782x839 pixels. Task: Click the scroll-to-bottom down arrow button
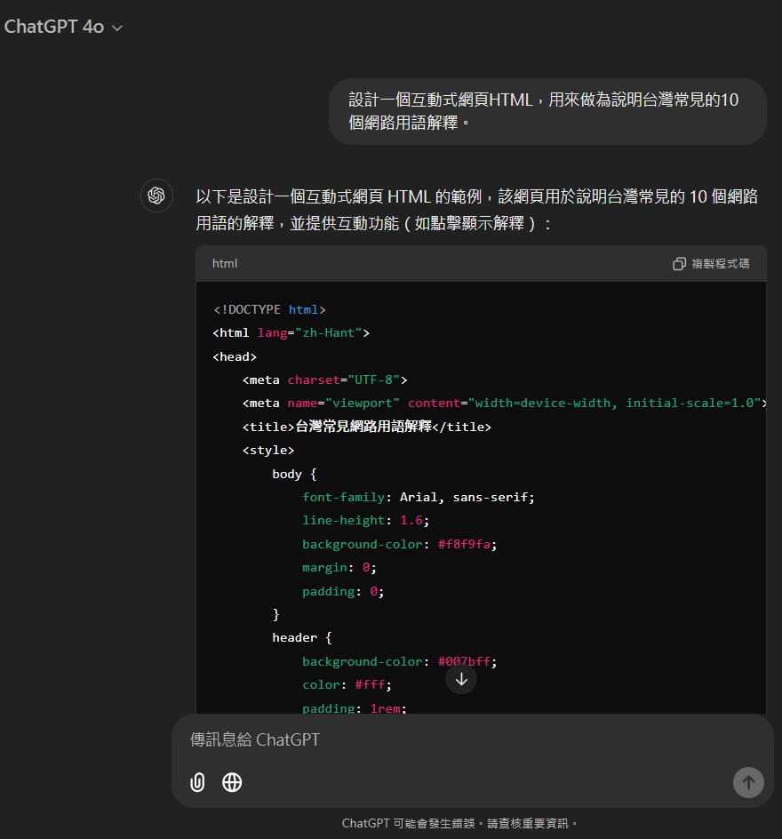pos(461,679)
